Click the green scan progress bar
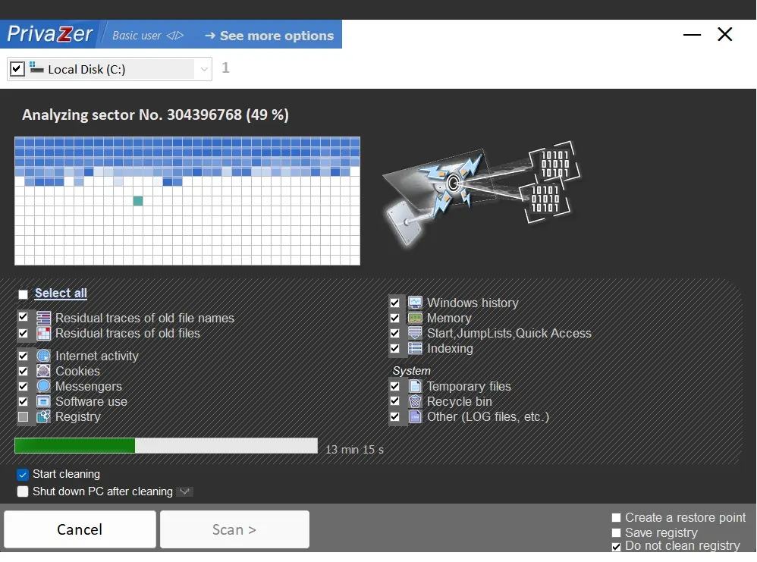Viewport: 757px width, 562px height. tap(166, 446)
